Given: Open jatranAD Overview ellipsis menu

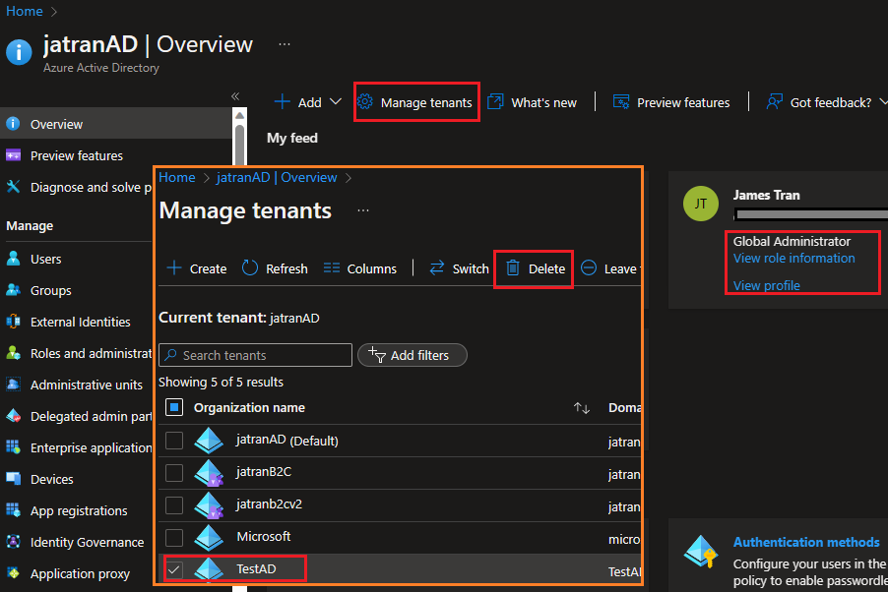Looking at the screenshot, I should click(285, 43).
